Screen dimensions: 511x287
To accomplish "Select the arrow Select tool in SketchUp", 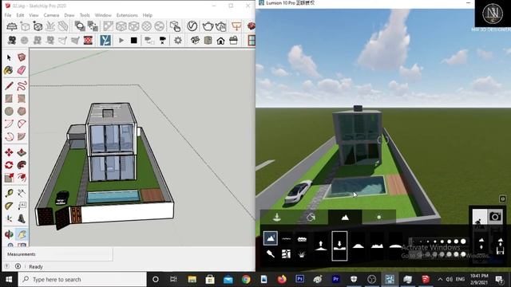I will (x=9, y=57).
